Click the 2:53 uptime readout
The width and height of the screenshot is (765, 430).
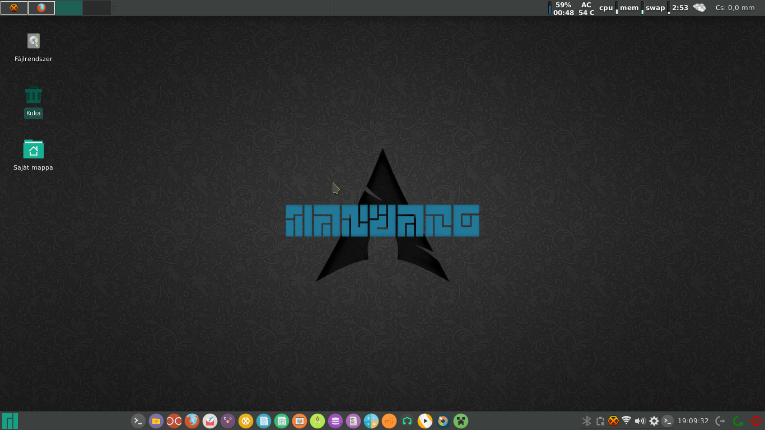tap(680, 8)
